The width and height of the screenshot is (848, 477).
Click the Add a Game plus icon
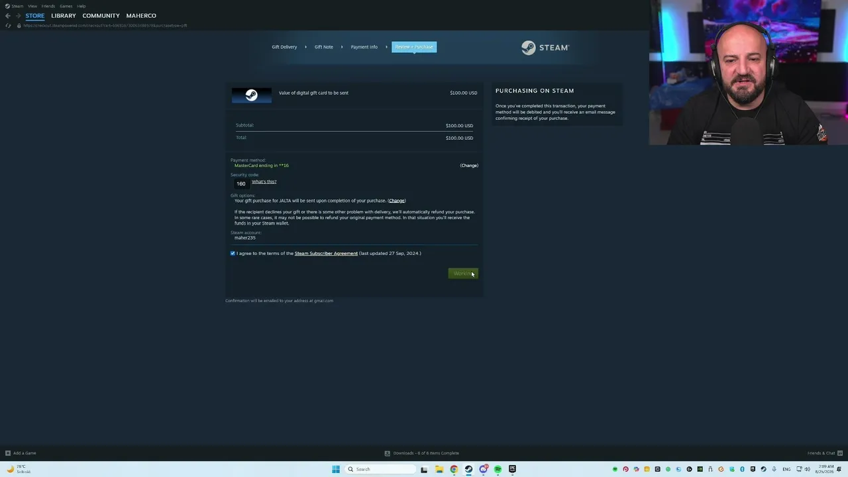[8, 453]
